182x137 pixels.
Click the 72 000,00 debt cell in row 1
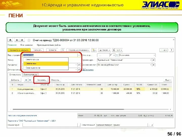113,89
